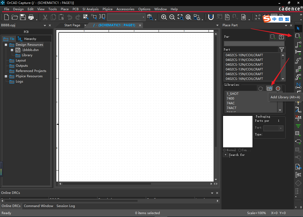Zoom to fit all with the target icon

[x=188, y=17]
